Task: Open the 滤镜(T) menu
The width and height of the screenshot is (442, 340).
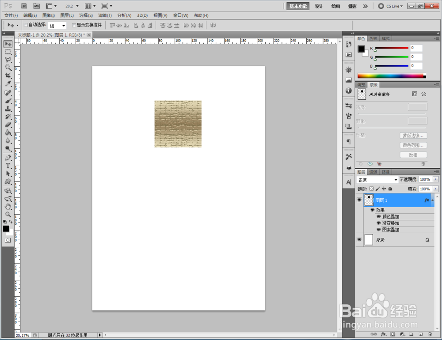Action: (x=105, y=15)
